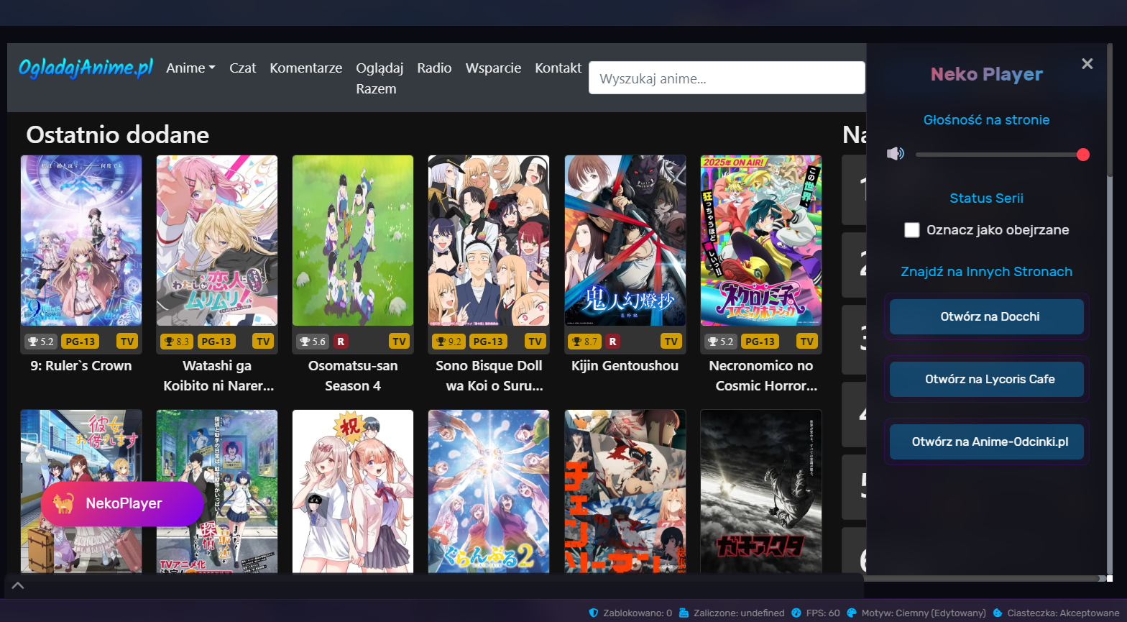Click the FPS gauge icon in status bar
This screenshot has height=622, width=1127.
tap(796, 613)
